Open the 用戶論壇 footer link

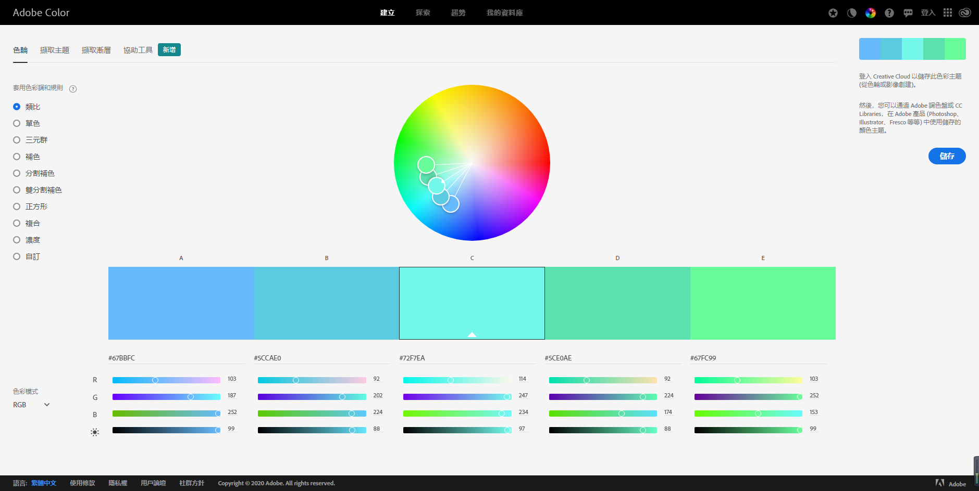154,483
